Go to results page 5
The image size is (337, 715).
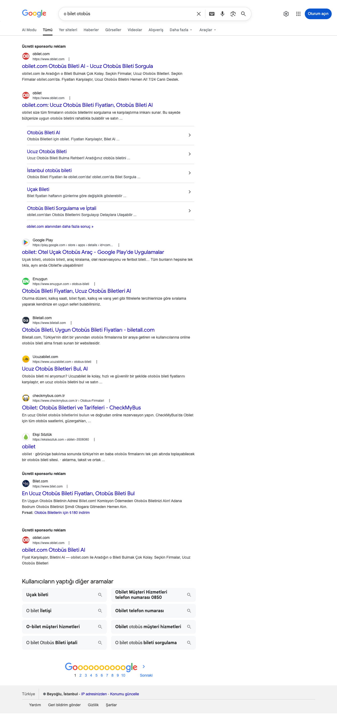click(96, 675)
